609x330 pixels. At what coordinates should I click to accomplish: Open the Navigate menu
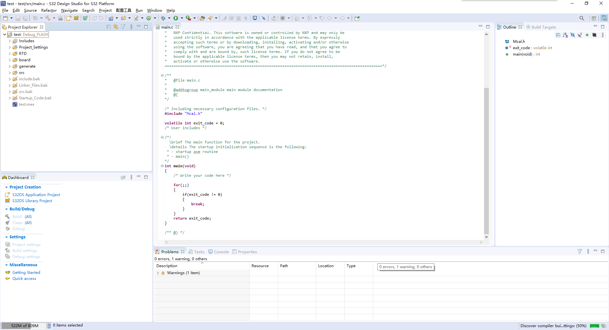tap(69, 10)
